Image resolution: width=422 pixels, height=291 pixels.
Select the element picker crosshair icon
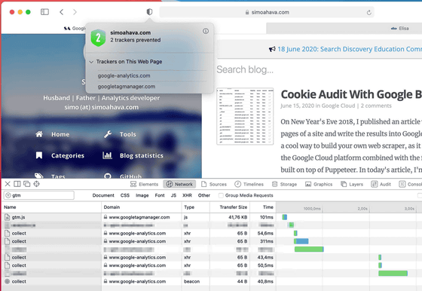[37, 184]
